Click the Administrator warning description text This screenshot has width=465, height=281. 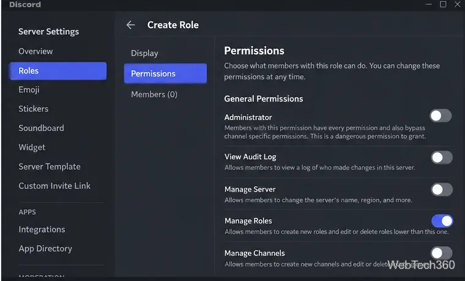pyautogui.click(x=325, y=132)
